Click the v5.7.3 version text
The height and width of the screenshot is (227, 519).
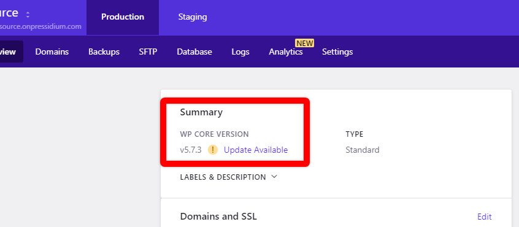[191, 150]
